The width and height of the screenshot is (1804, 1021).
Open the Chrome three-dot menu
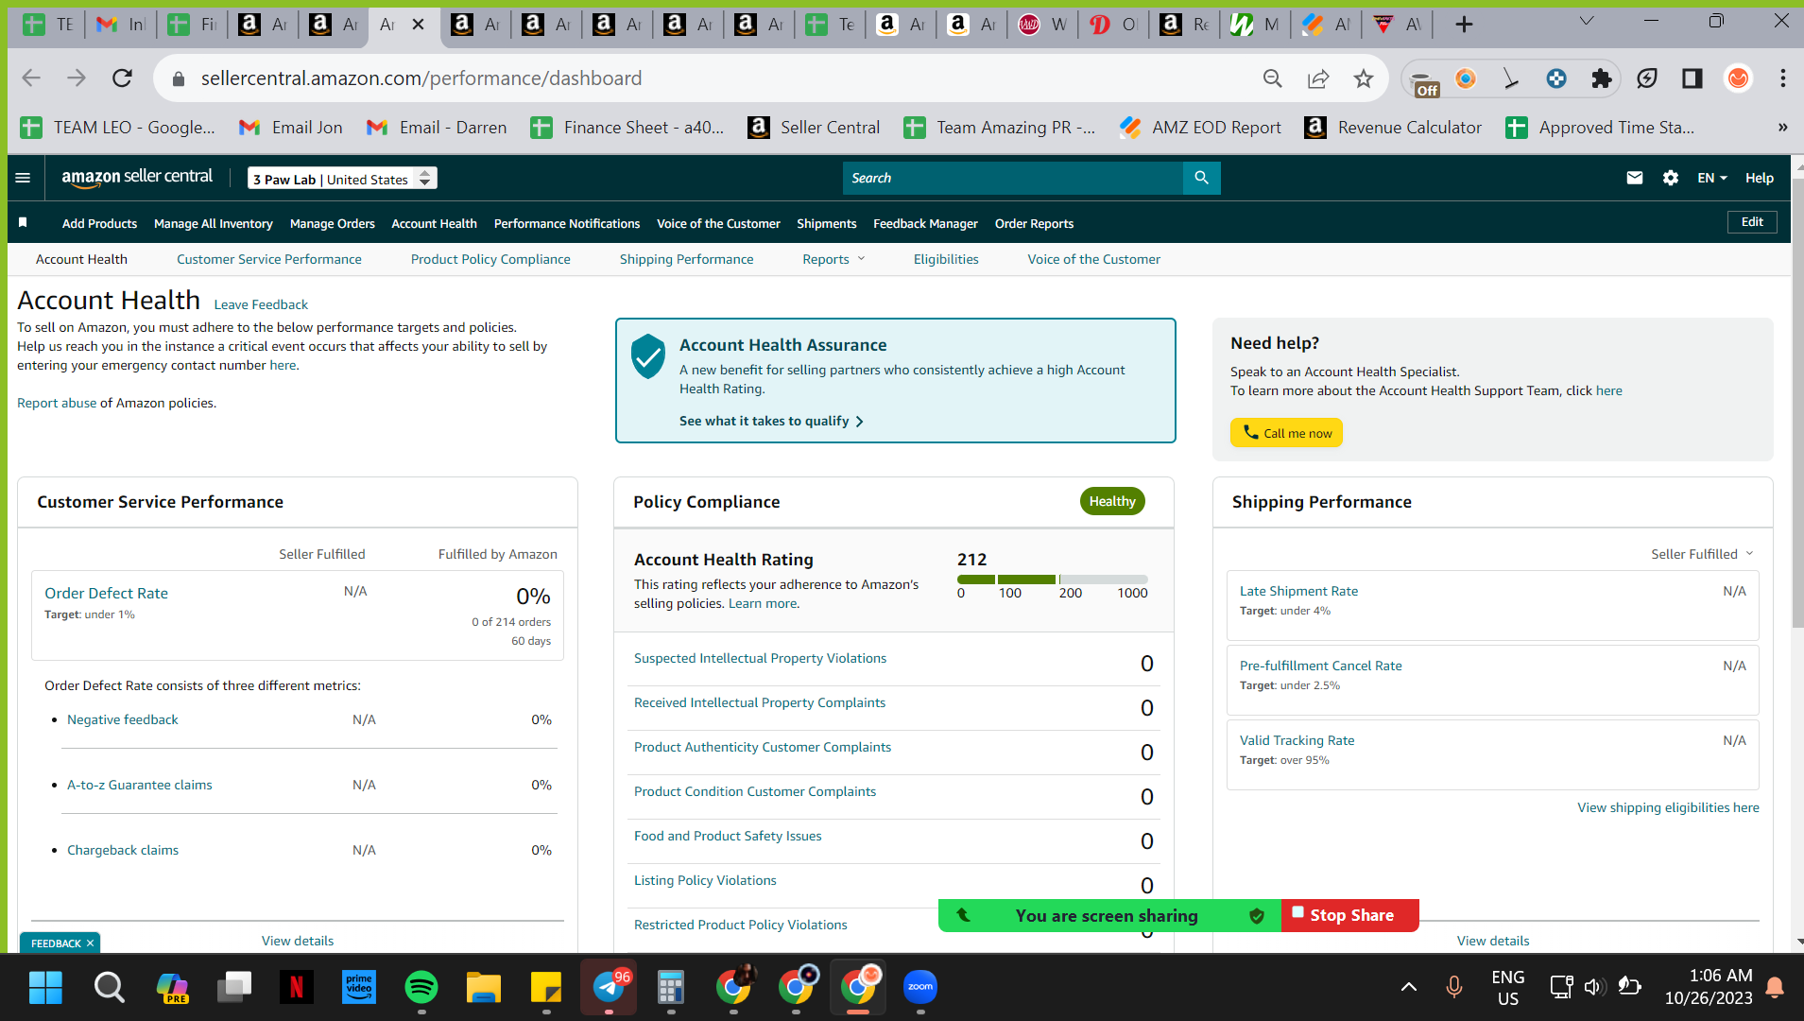pos(1782,78)
